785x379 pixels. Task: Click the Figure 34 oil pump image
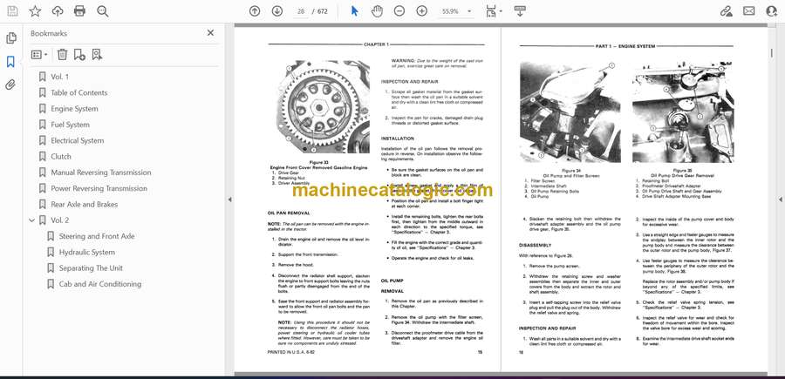[570, 112]
